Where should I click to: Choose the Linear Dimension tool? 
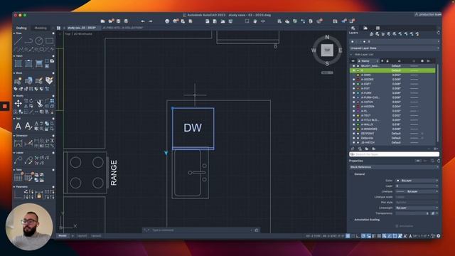pos(18,143)
